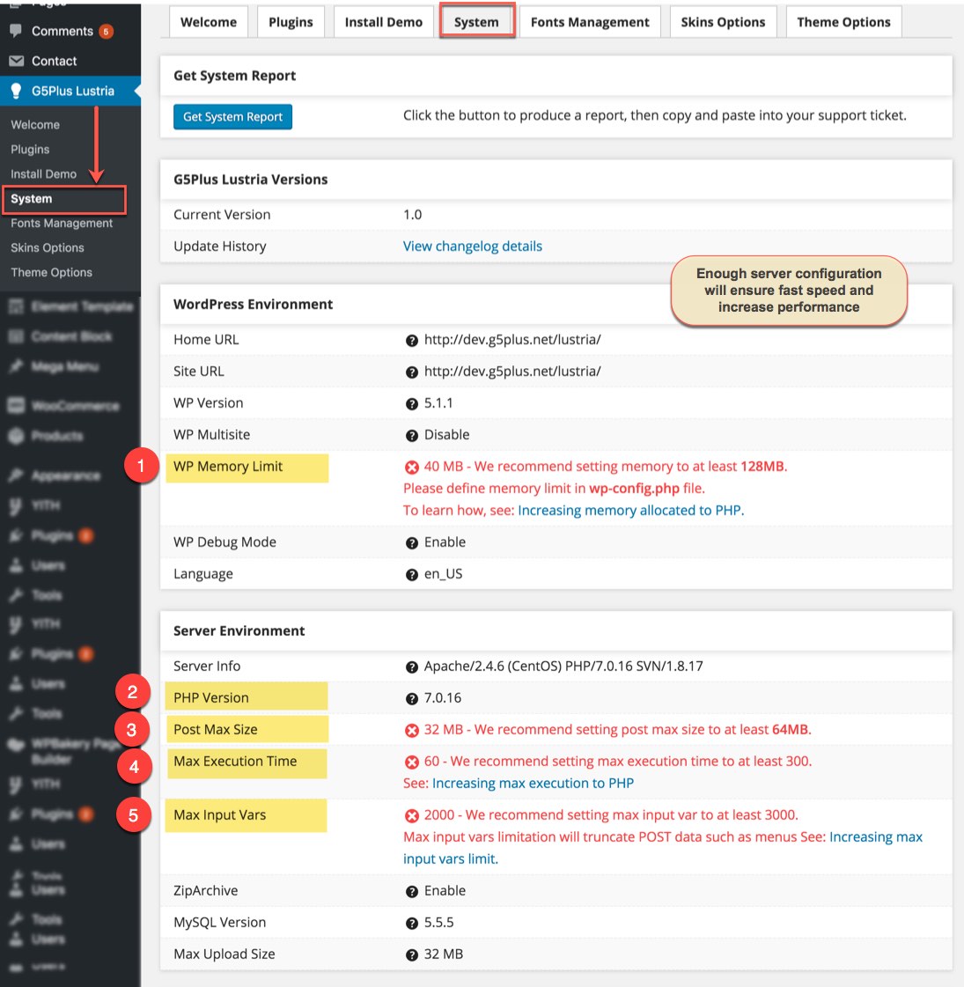This screenshot has width=964, height=987.
Task: Switch to the Plugins tab
Action: pyautogui.click(x=291, y=22)
